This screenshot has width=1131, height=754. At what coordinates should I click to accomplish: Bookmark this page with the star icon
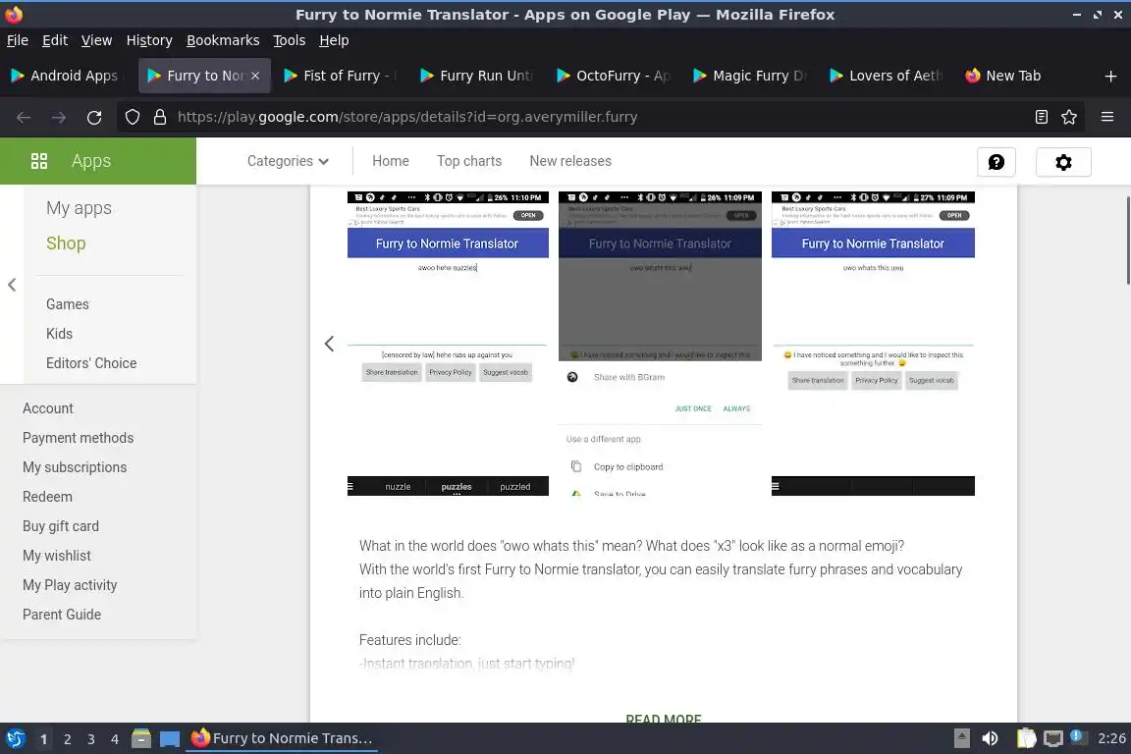[x=1069, y=117]
